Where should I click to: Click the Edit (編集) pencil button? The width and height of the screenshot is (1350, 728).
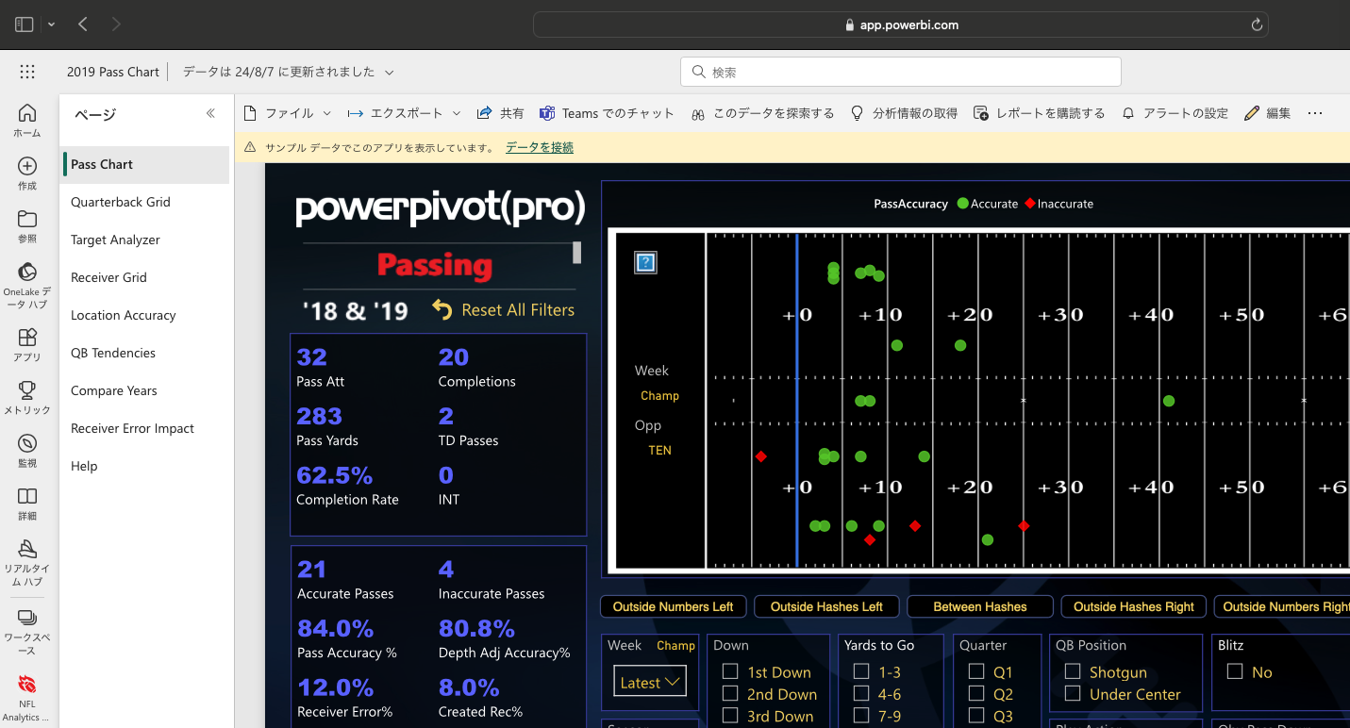(1267, 113)
